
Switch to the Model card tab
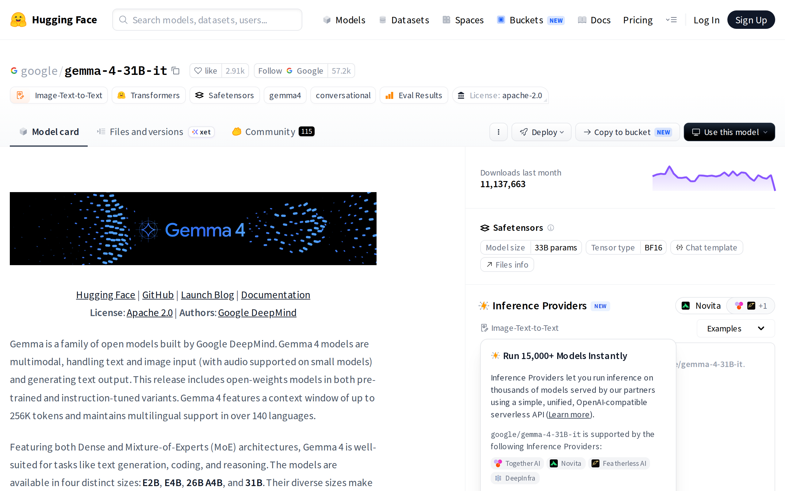pos(49,132)
